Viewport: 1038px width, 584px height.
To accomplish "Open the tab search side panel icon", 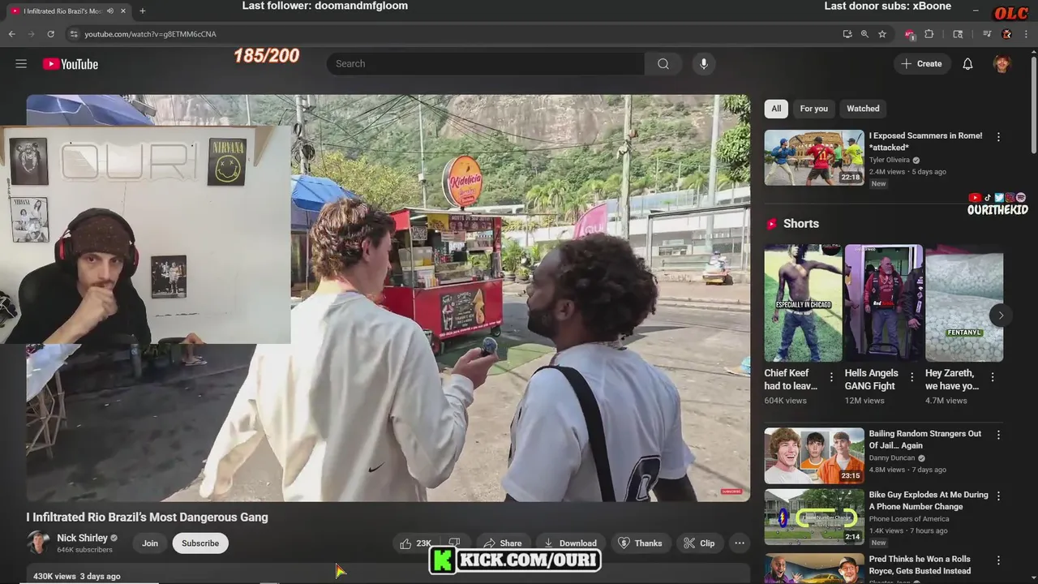I will click(958, 34).
